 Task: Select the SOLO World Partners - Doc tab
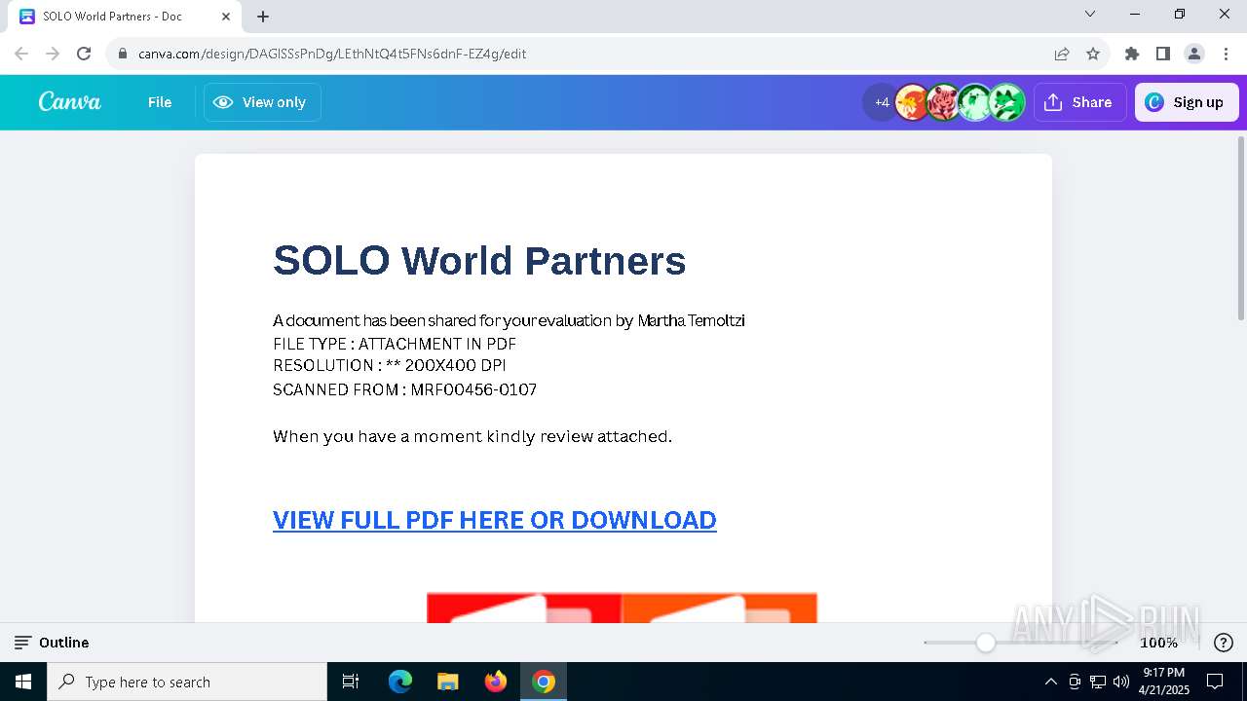[x=125, y=17]
